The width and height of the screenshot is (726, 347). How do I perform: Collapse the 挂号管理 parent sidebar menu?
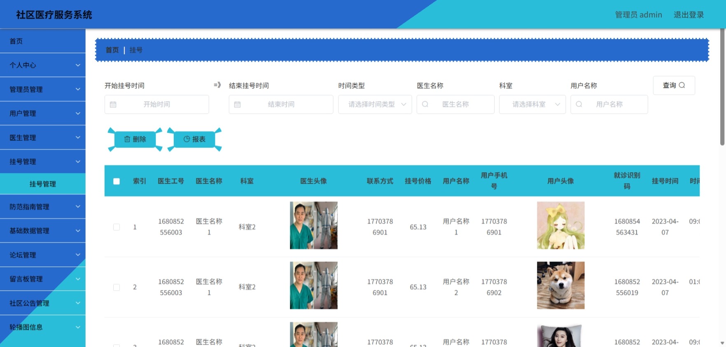(43, 162)
